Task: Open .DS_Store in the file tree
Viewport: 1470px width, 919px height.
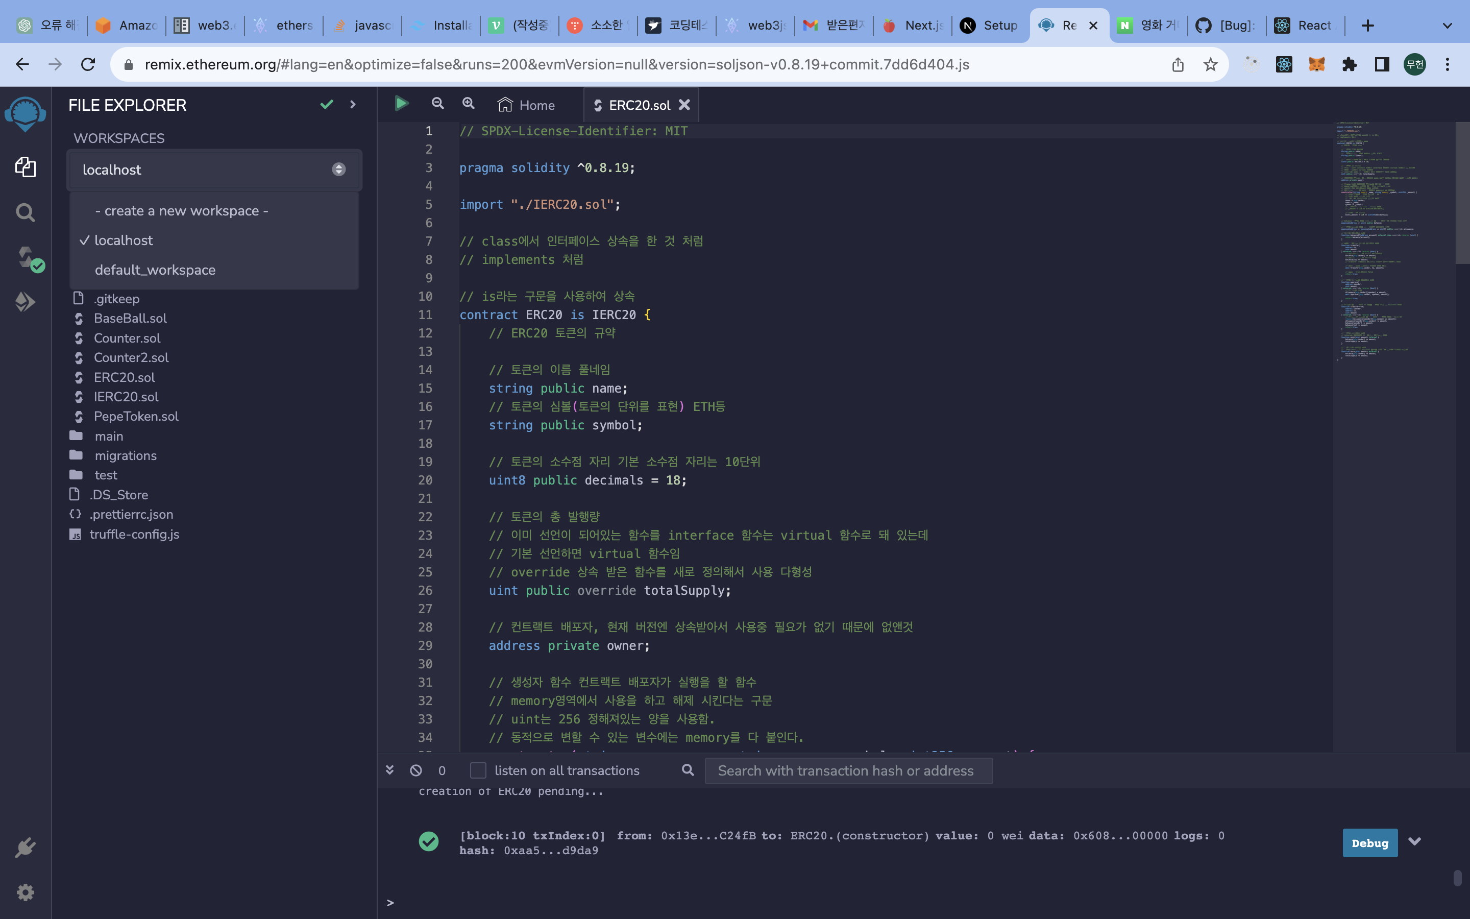Action: click(x=118, y=495)
